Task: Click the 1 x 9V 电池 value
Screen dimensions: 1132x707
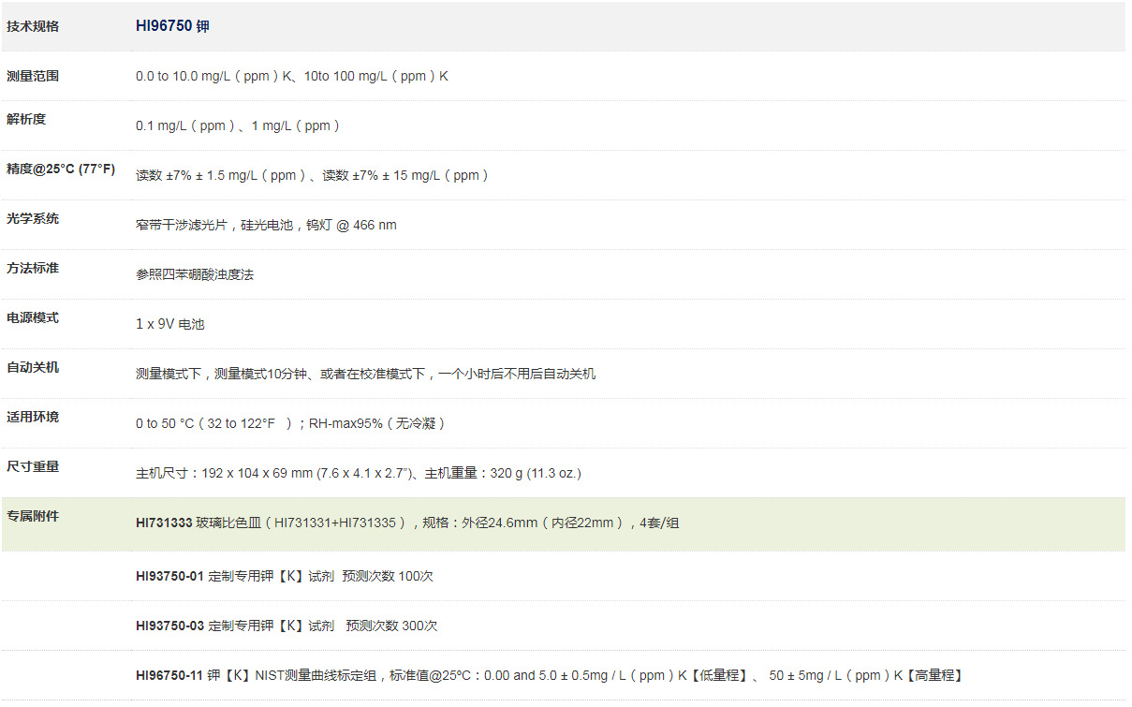Action: (170, 324)
